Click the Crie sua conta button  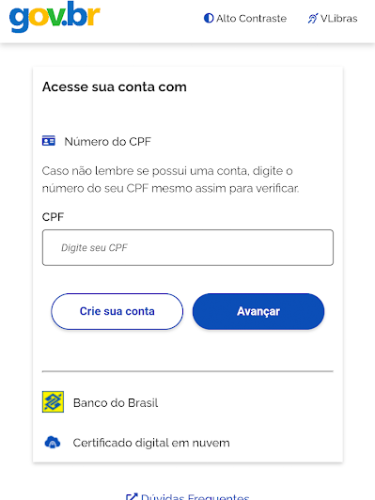[117, 311]
